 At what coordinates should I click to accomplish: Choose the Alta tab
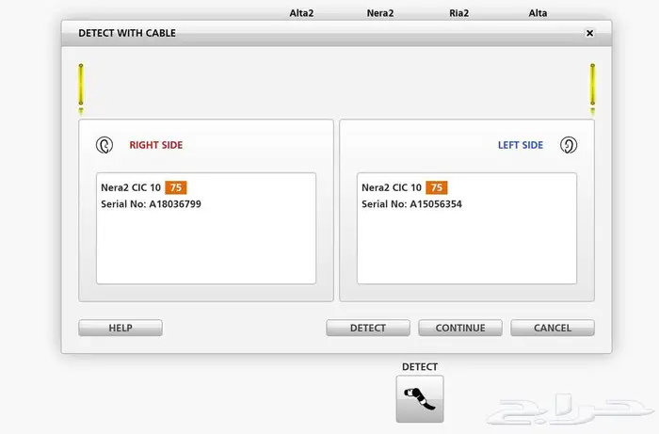pyautogui.click(x=538, y=13)
